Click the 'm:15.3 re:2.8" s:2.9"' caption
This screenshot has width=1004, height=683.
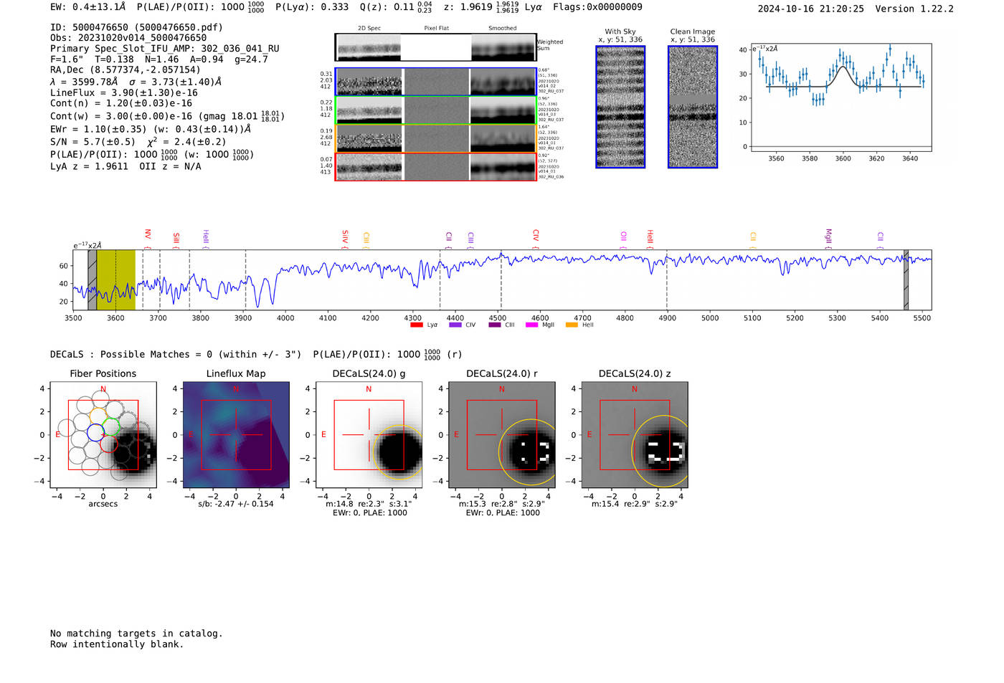pyautogui.click(x=502, y=504)
